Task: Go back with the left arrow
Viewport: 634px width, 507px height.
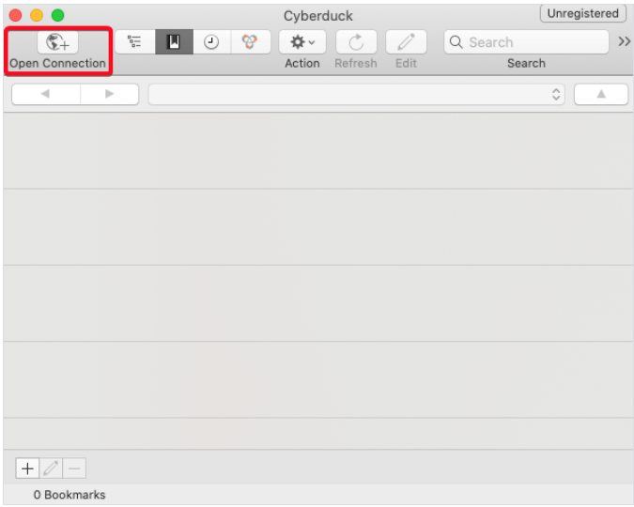Action: (x=46, y=94)
